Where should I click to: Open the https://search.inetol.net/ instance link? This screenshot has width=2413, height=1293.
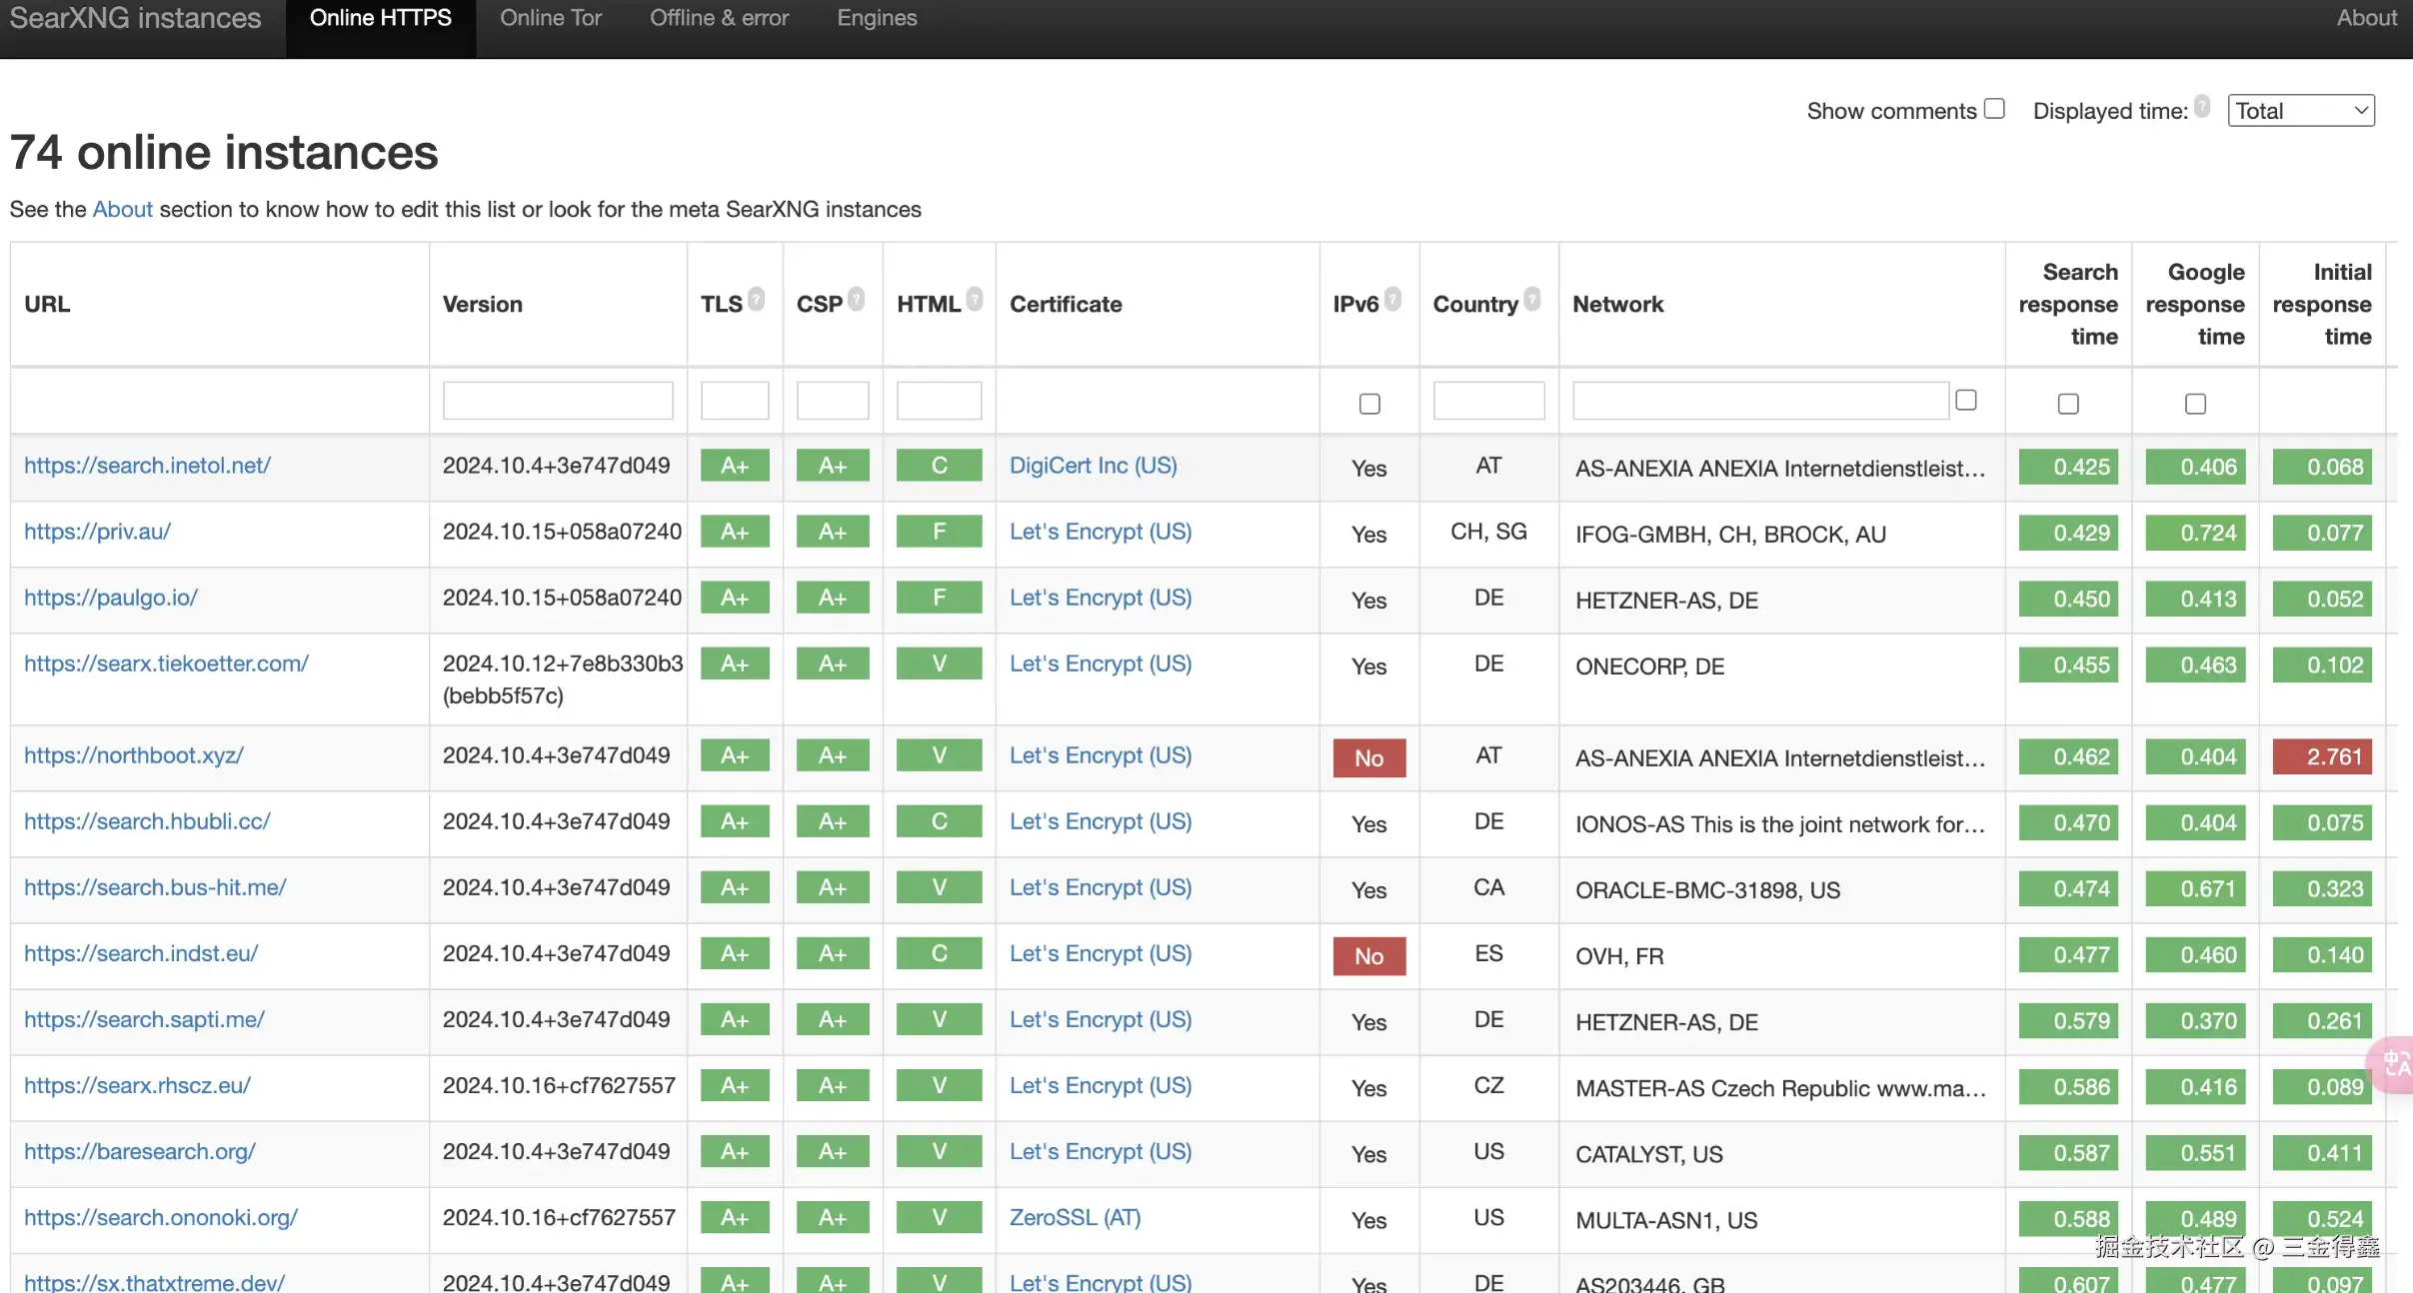147,466
